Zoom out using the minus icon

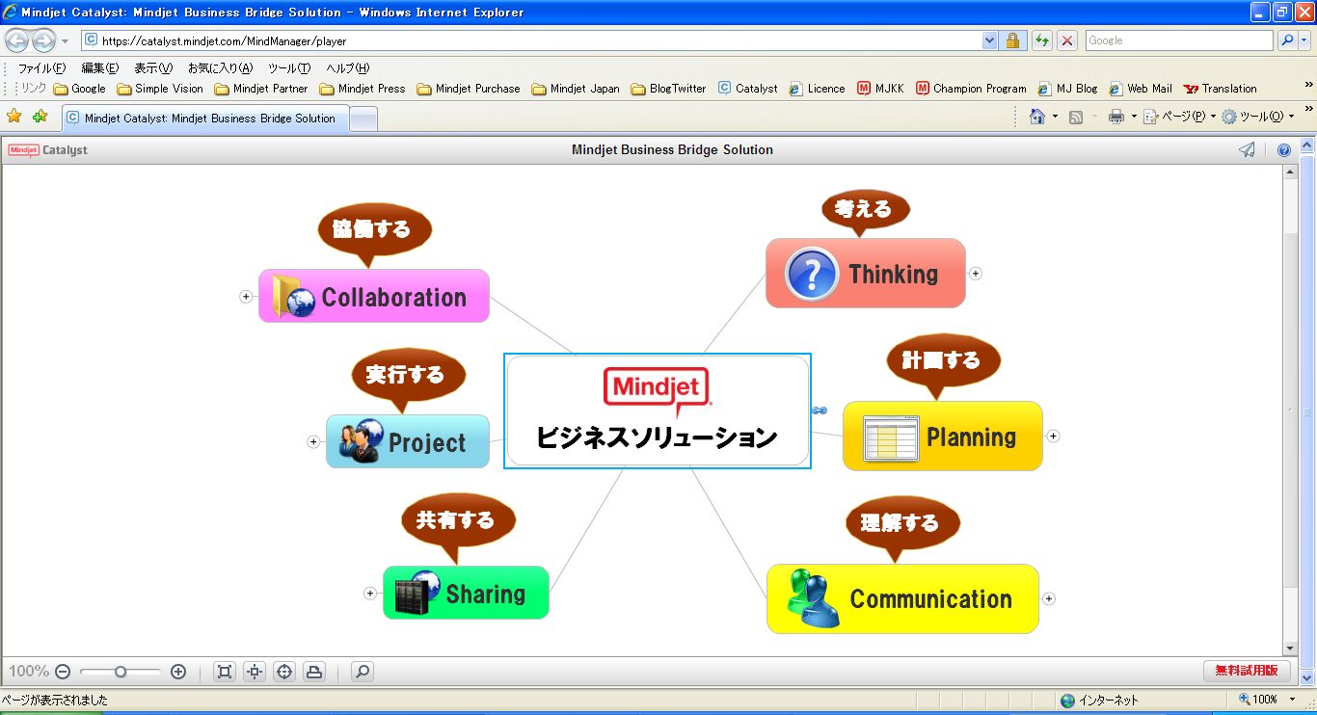click(x=63, y=672)
